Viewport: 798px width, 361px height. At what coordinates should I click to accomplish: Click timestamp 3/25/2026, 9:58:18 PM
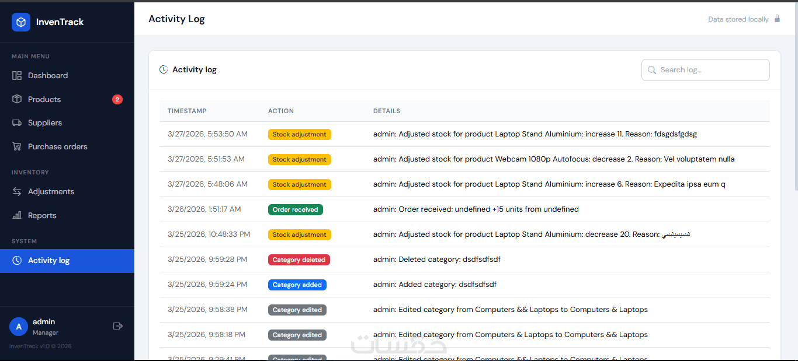click(x=206, y=335)
